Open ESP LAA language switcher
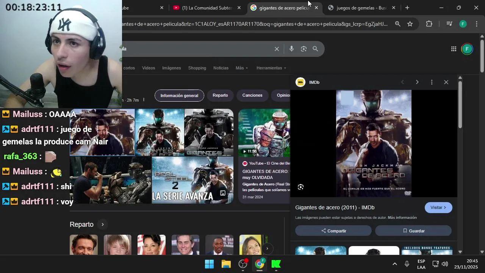Screen dimensions: 485x273 [421, 264]
